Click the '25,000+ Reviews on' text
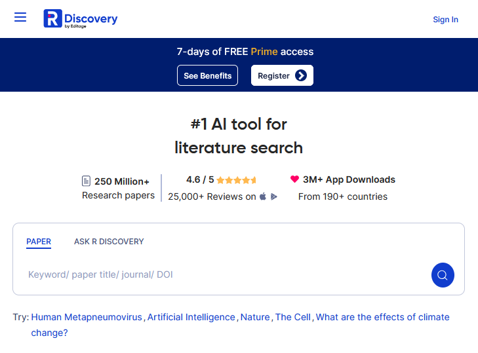Screen dimensions: 478x353 point(212,196)
